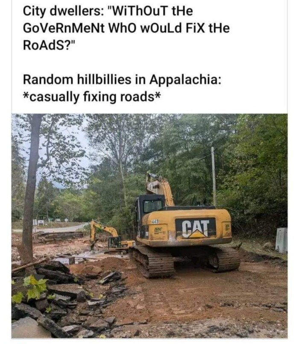Screen dimensions: 299x344
Task: Click the CAT logo on the excavator
Action: (196, 229)
